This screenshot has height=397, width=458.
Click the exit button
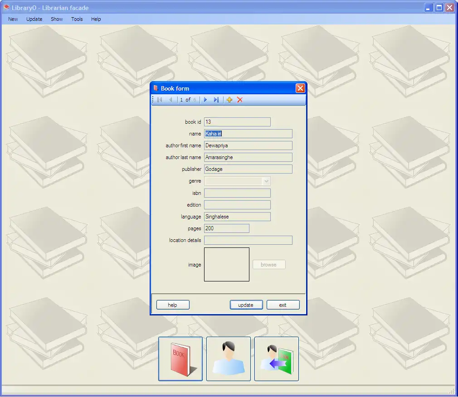point(283,305)
